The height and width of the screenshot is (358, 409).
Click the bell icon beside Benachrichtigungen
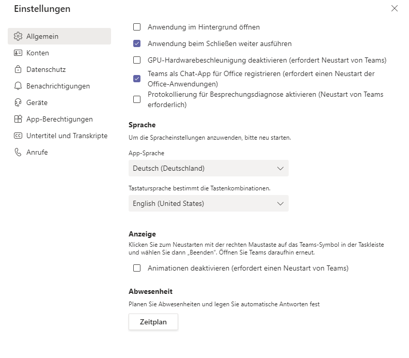click(x=18, y=86)
